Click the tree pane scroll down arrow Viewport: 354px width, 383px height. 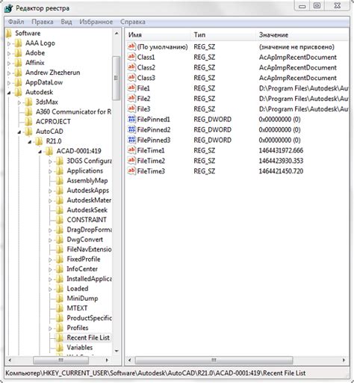pyautogui.click(x=117, y=351)
